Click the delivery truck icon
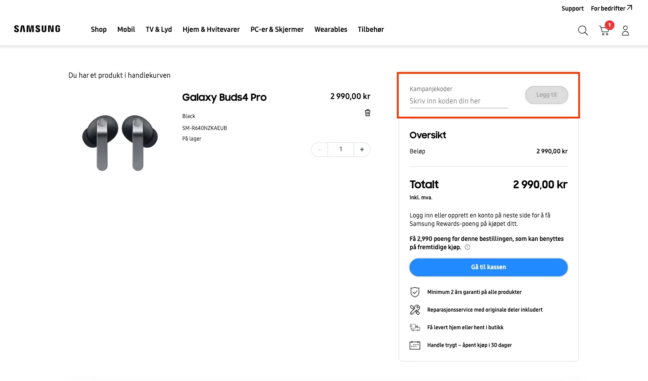 (415, 328)
